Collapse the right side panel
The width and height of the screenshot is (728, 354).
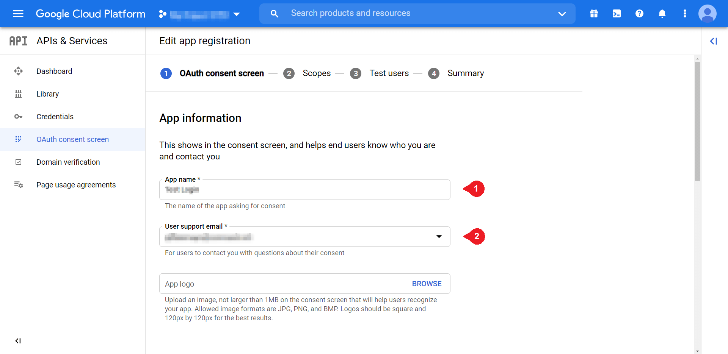[x=714, y=41]
